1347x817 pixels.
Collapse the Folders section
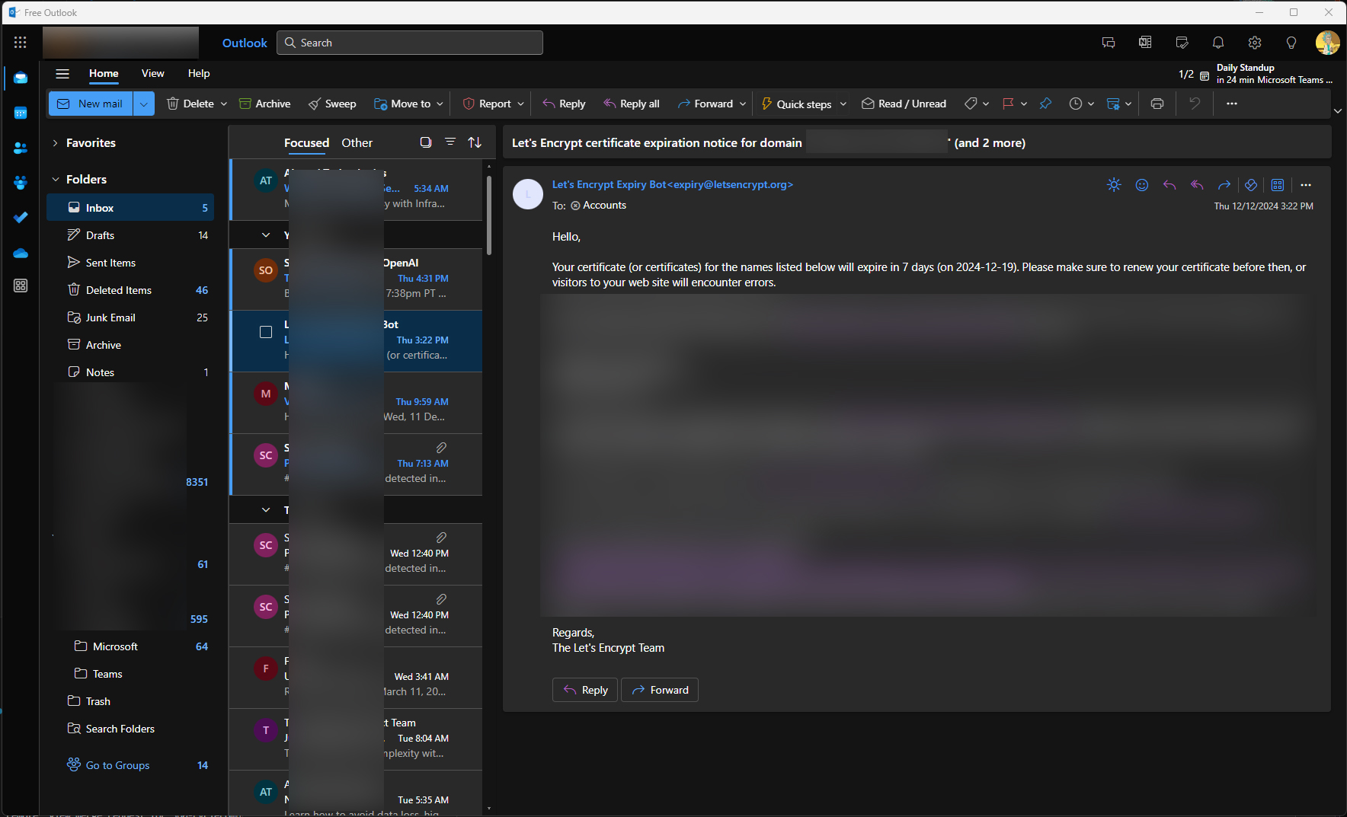pyautogui.click(x=55, y=180)
